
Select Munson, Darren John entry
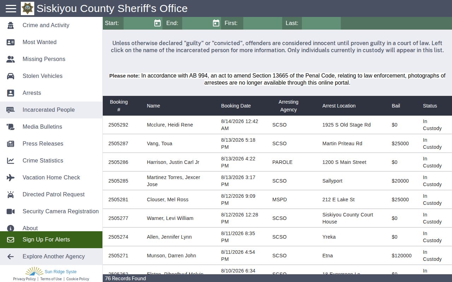171,256
